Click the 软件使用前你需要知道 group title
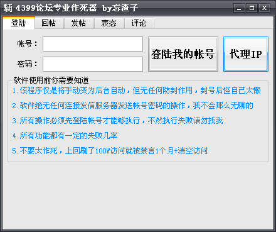The width and height of the screenshot is (276, 232). 51,80
